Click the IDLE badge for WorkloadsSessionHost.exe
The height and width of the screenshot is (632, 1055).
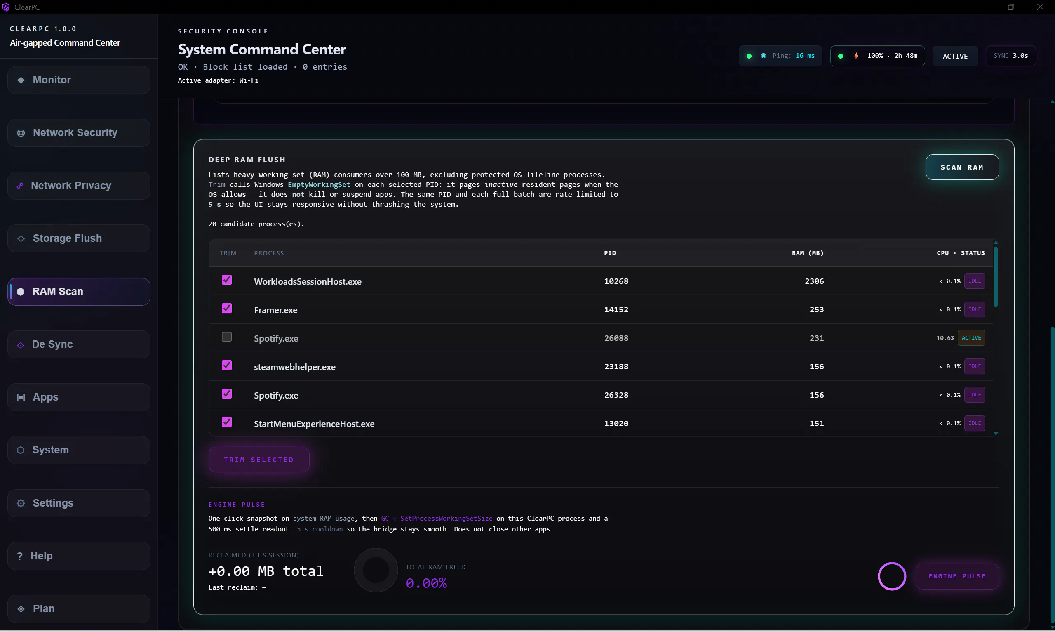point(974,281)
